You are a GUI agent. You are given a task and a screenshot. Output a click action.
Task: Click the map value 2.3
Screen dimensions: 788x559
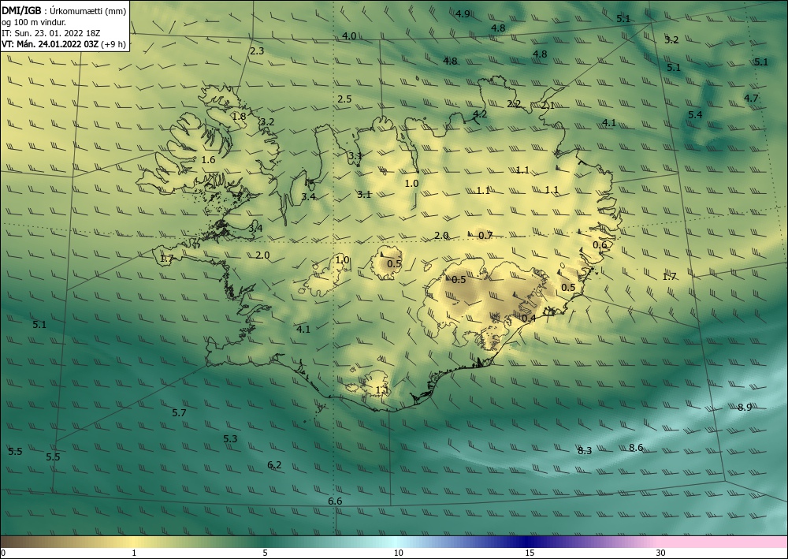[x=257, y=51]
